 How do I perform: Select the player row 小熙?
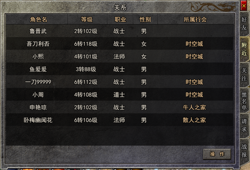click(120, 56)
